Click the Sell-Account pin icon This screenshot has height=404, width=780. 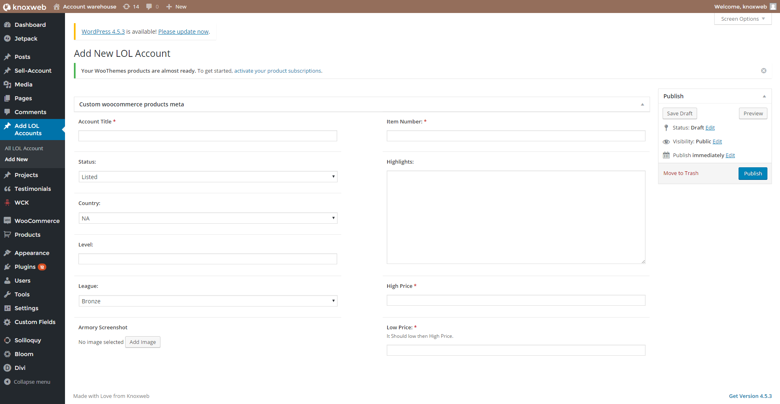(x=7, y=71)
